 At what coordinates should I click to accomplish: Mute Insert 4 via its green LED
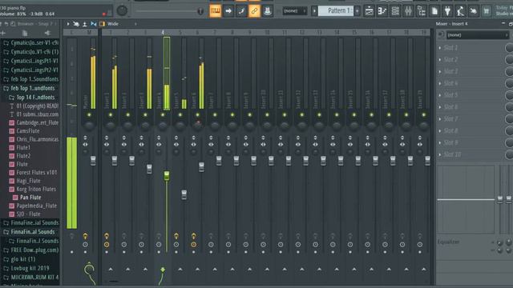click(163, 115)
